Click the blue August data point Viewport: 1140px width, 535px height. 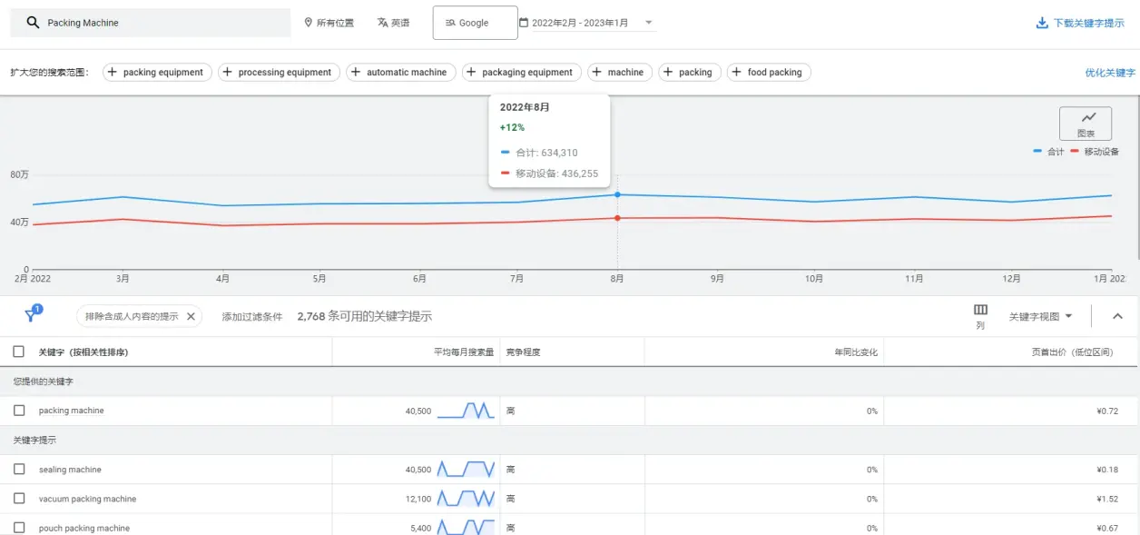(617, 194)
